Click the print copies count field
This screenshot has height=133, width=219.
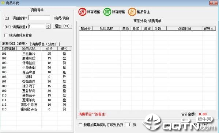[x=128, y=125]
